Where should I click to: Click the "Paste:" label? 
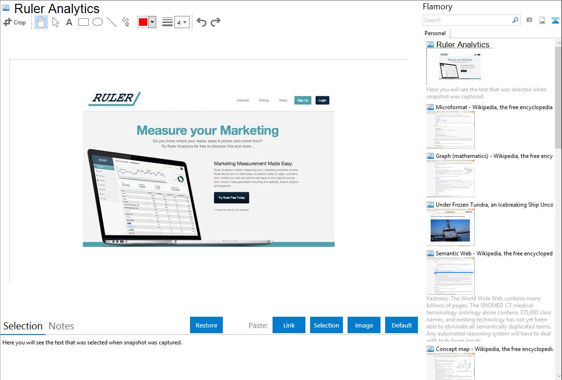tap(258, 325)
